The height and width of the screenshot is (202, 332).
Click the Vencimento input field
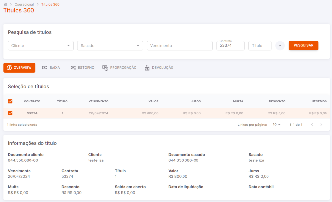[x=180, y=45]
